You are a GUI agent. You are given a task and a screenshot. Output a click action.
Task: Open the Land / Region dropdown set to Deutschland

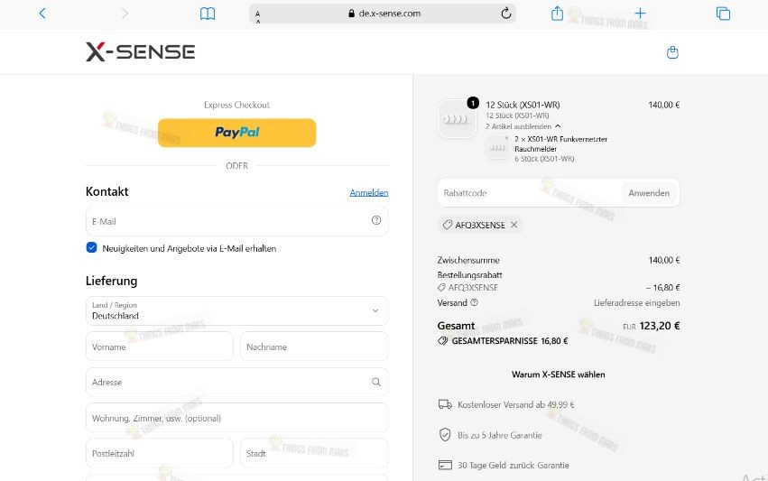click(x=237, y=310)
